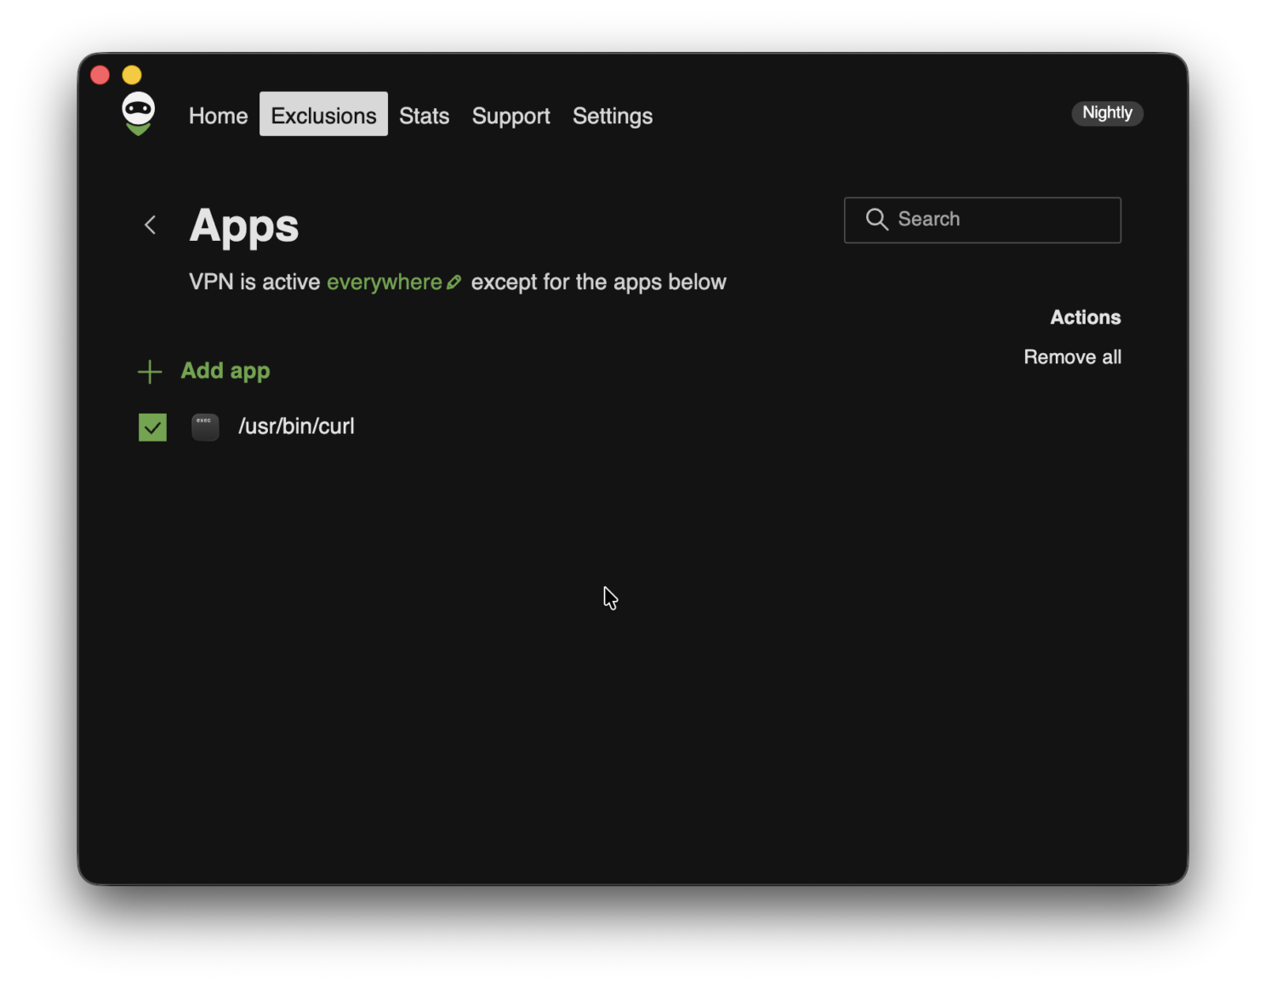Open the Support tab
Viewport: 1266px width, 988px height.
tap(510, 116)
